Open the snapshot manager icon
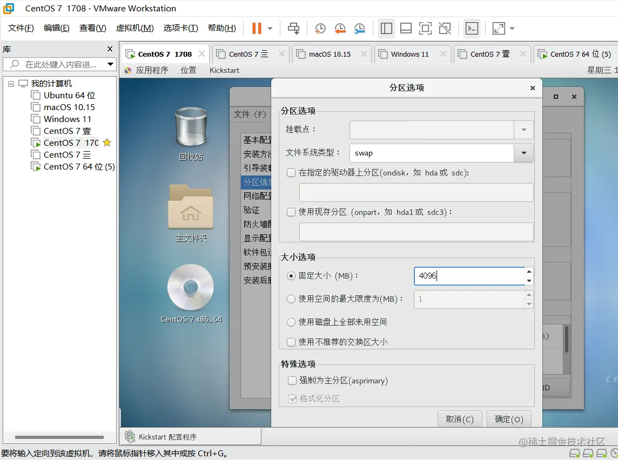 click(359, 29)
